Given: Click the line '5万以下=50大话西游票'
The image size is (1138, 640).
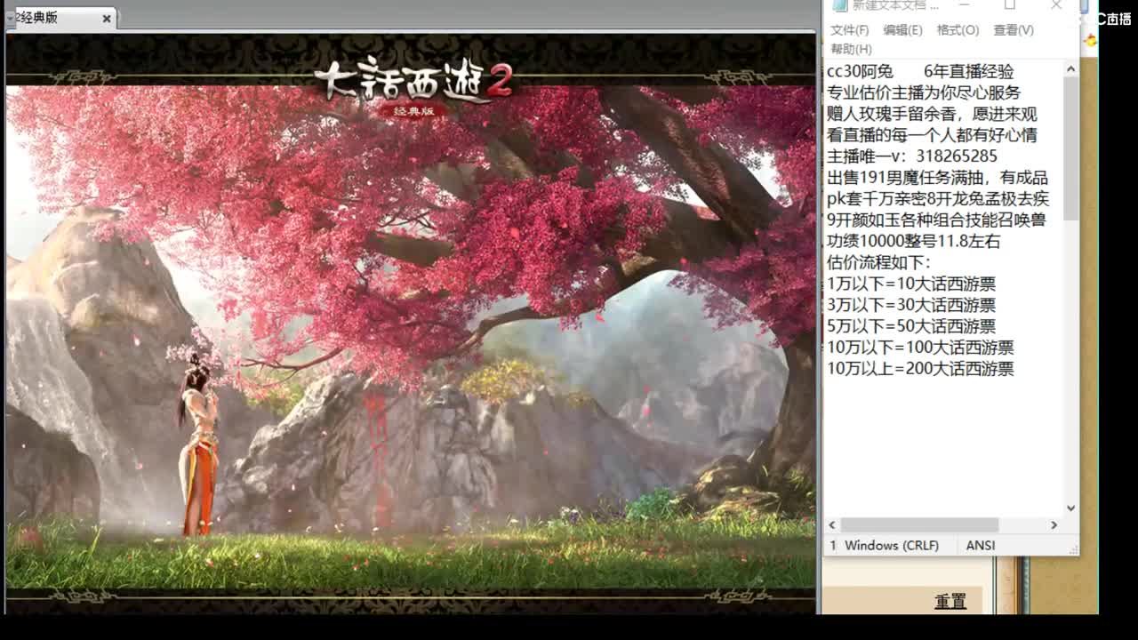Looking at the screenshot, I should 911,326.
